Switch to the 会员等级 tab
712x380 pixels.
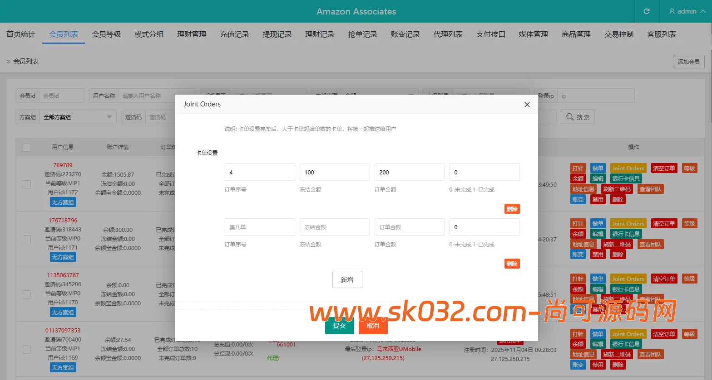[106, 34]
